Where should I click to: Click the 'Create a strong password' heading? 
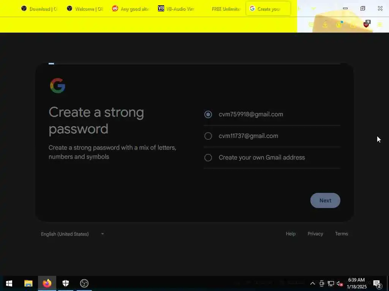(x=96, y=120)
